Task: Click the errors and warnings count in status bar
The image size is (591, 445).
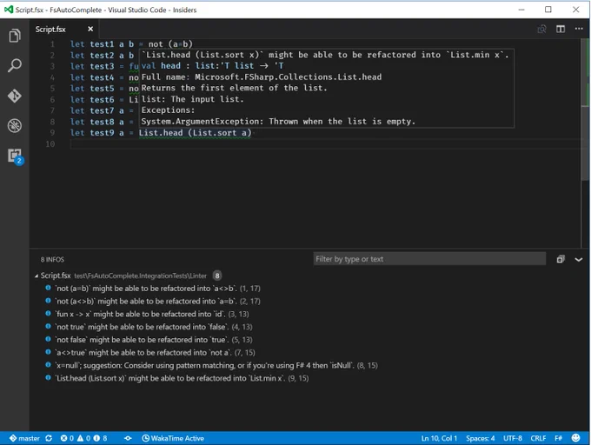Action: click(83, 438)
